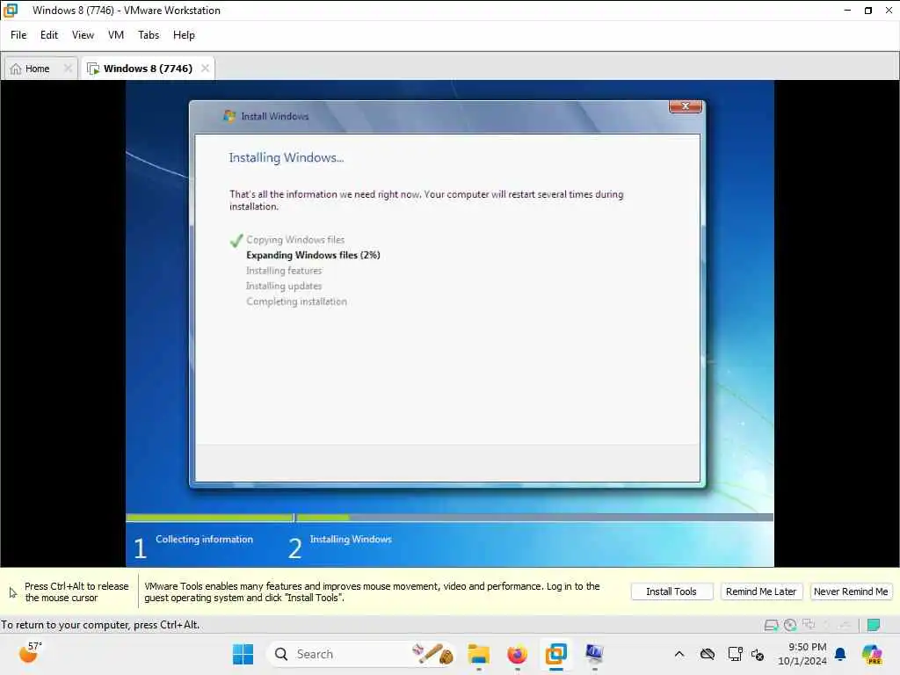Click the hard disk status icon
Image resolution: width=900 pixels, height=675 pixels.
pos(772,625)
